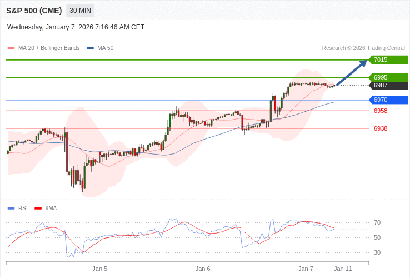Click the Jan 11 date axis label
This screenshot has width=410, height=278.
[x=343, y=269]
